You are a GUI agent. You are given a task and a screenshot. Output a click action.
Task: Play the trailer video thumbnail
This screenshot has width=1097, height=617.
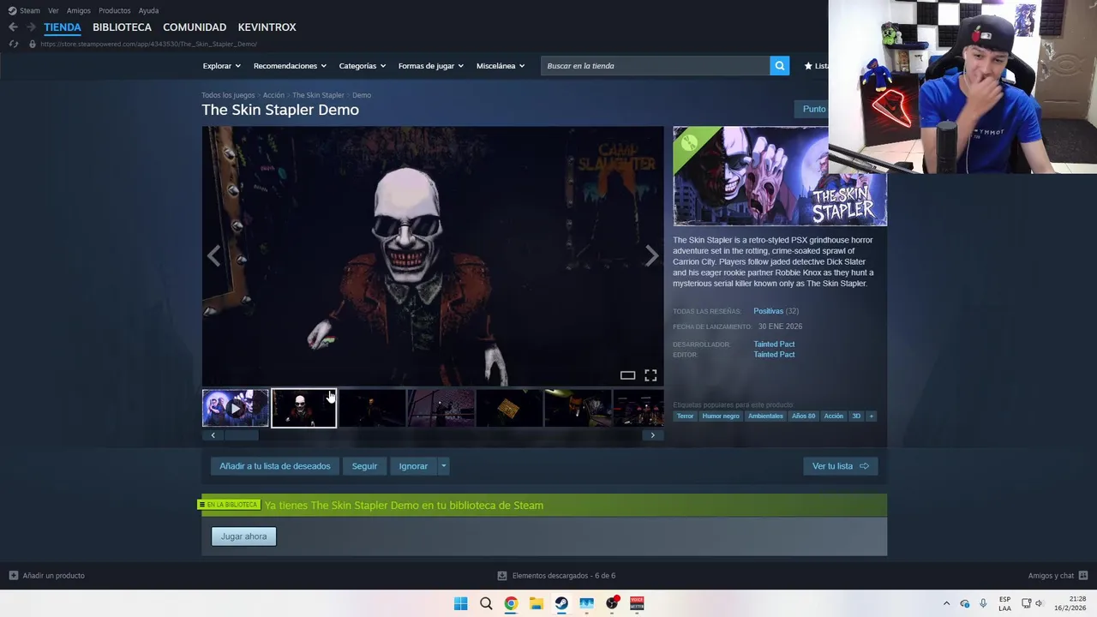coord(235,409)
